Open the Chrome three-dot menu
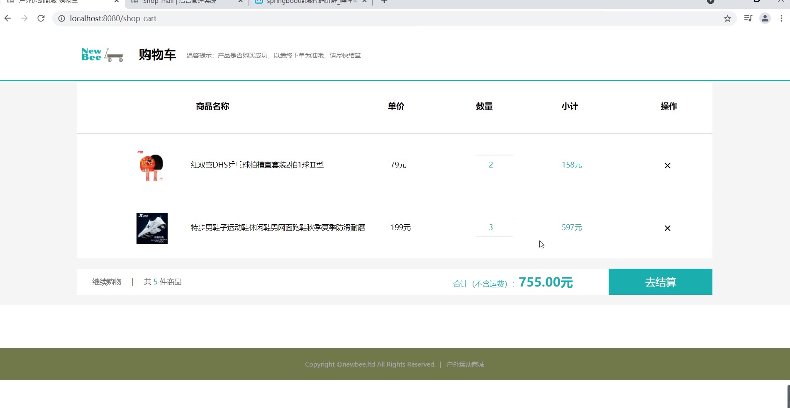790x408 pixels. point(781,18)
